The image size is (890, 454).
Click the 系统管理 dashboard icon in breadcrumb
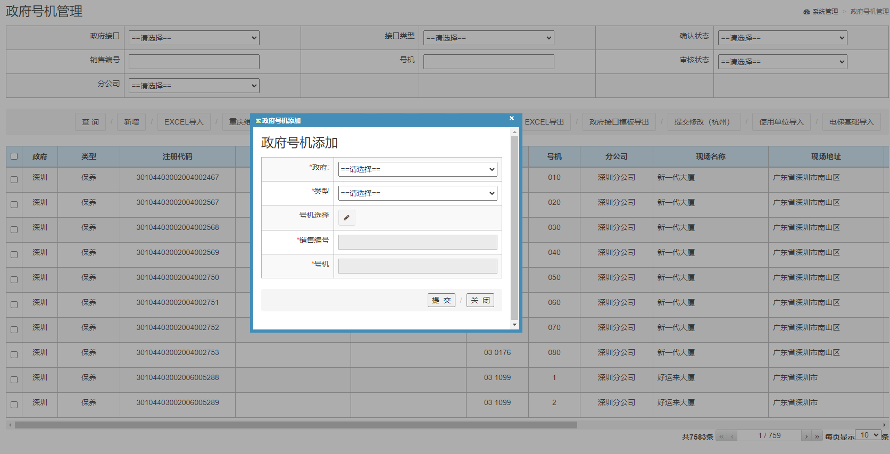806,12
